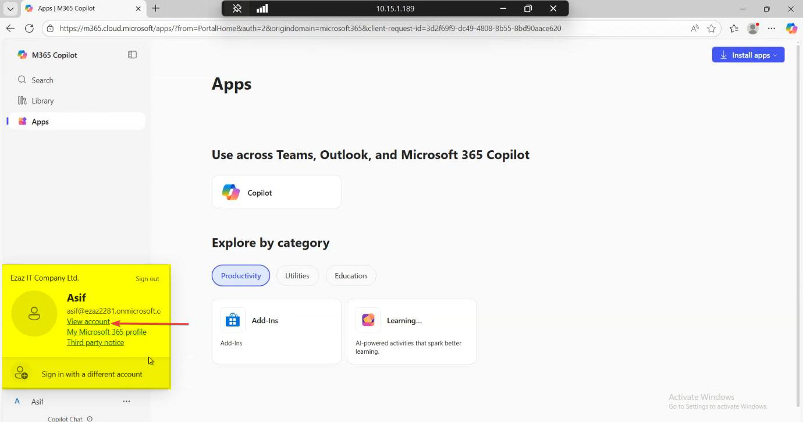Select the Productivity category filter
The width and height of the screenshot is (803, 422).
[x=241, y=275]
